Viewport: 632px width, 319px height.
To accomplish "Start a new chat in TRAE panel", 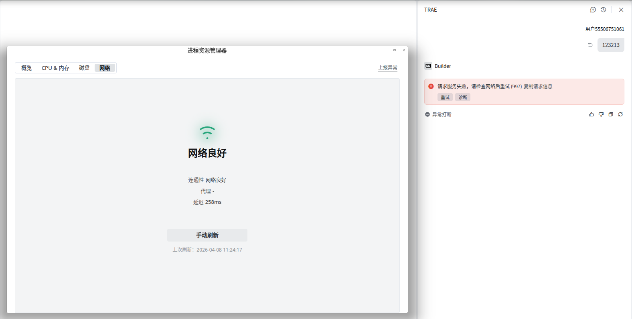I will click(x=593, y=10).
